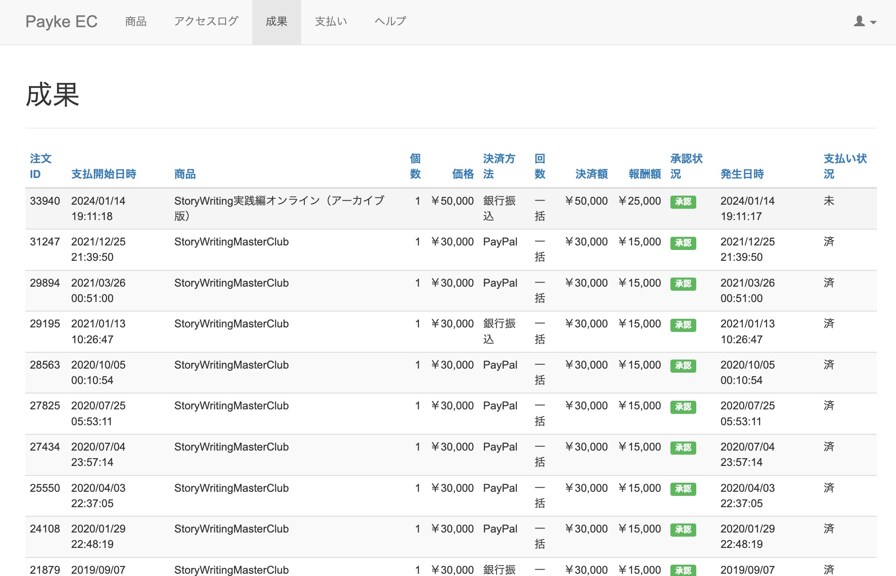This screenshot has width=896, height=576.
Task: Click order ID 31247
Action: point(45,242)
